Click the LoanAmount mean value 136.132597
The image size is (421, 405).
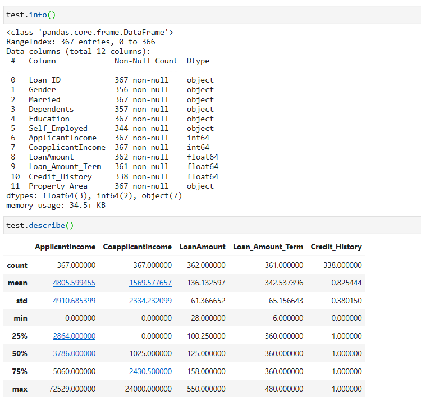pos(206,283)
